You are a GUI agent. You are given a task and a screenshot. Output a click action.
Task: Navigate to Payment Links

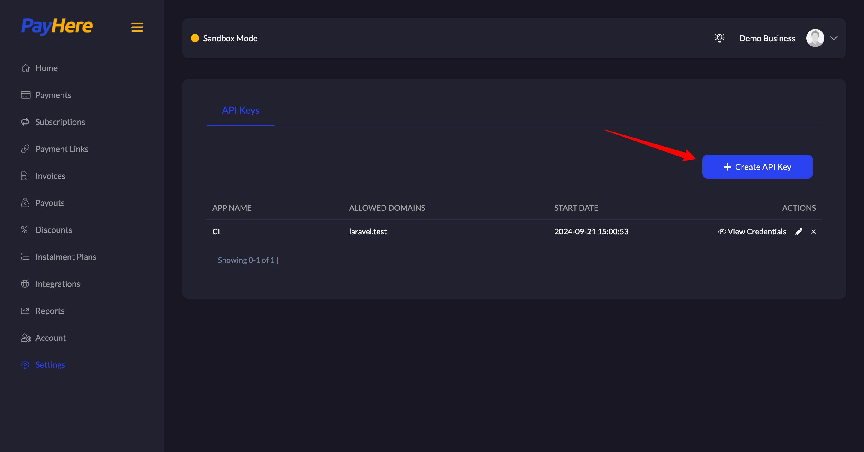(62, 149)
